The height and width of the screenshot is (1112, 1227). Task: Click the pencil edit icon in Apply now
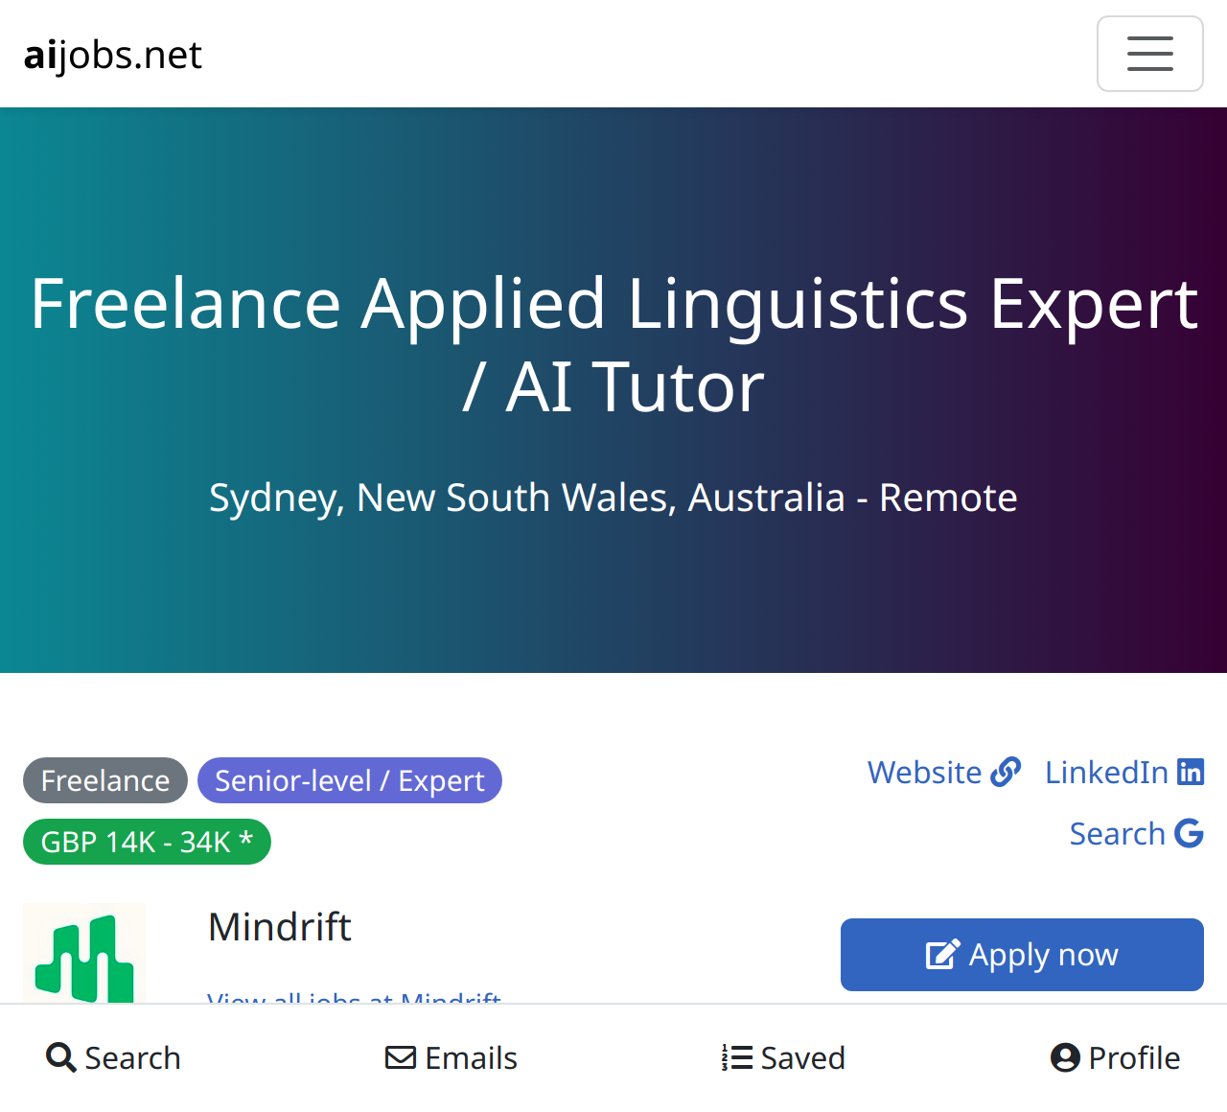[942, 955]
